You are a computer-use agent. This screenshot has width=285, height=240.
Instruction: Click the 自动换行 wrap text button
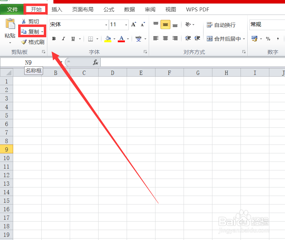pos(221,25)
